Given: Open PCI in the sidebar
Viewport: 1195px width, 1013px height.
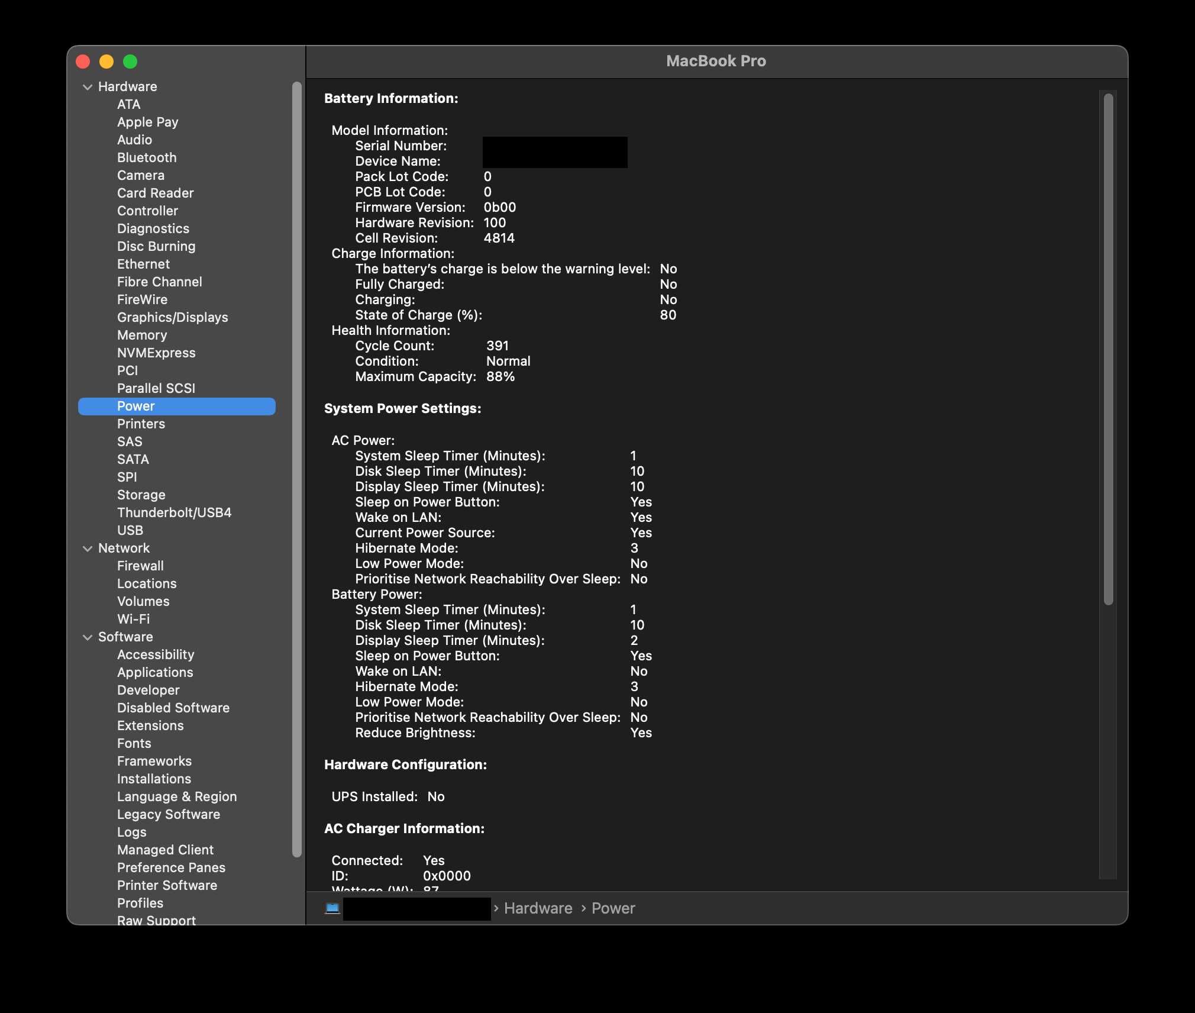Looking at the screenshot, I should click(127, 371).
